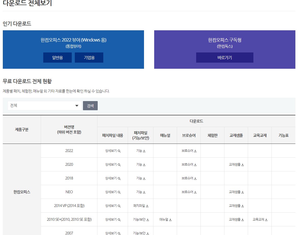Click the 체험판 column header
Viewport: 302px width, 235px height.
coord(212,135)
